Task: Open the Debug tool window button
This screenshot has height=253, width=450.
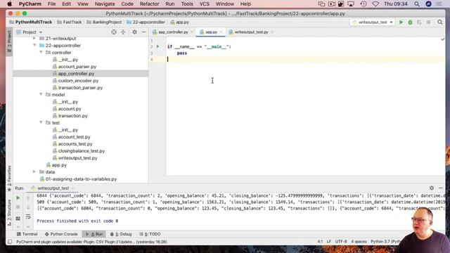Action: (x=121, y=234)
